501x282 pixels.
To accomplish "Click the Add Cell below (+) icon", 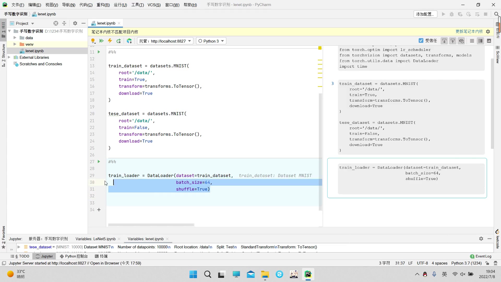I will [99, 209].
